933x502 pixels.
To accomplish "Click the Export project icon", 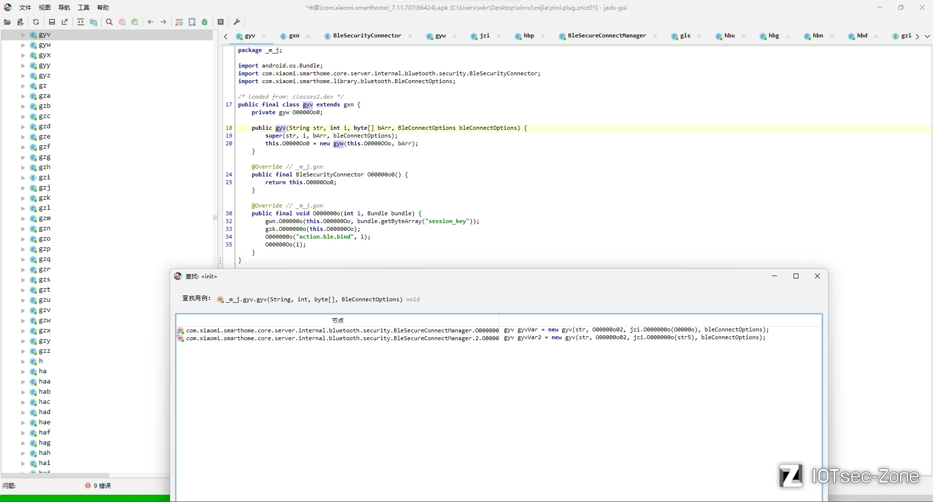I will (x=65, y=22).
